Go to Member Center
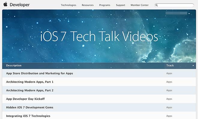 [x=139, y=5]
